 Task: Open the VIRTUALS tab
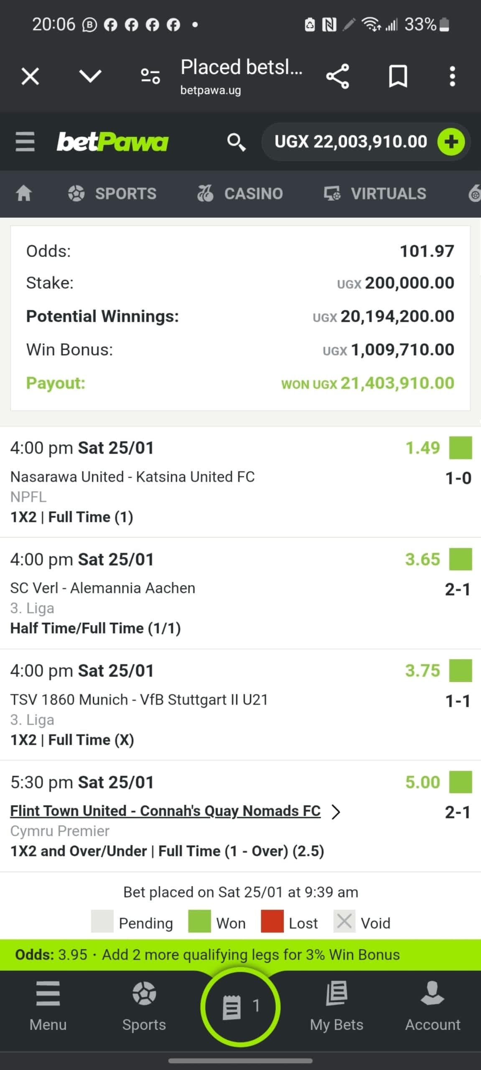coord(375,194)
